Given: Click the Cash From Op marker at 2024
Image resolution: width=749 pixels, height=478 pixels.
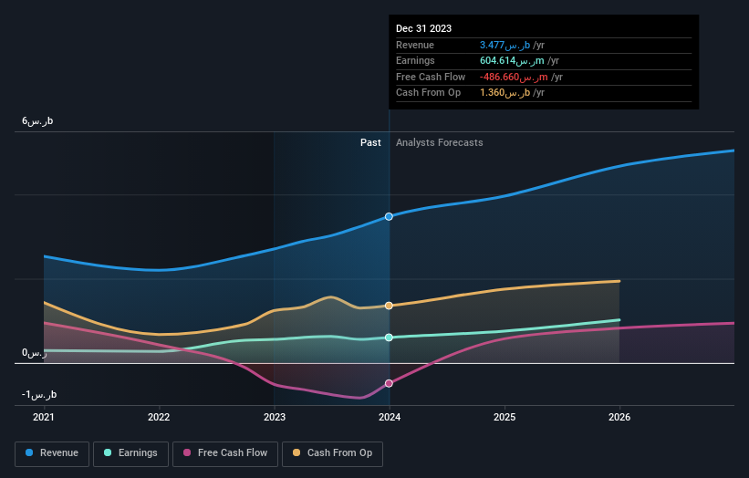Looking at the screenshot, I should pos(389,306).
